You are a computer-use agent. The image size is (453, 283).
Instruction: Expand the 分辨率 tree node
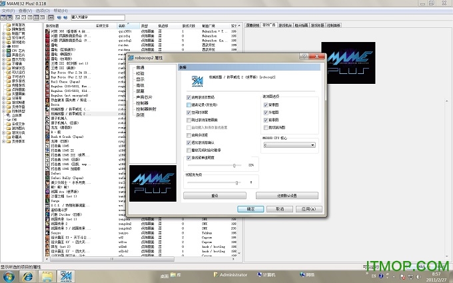pos(3,98)
